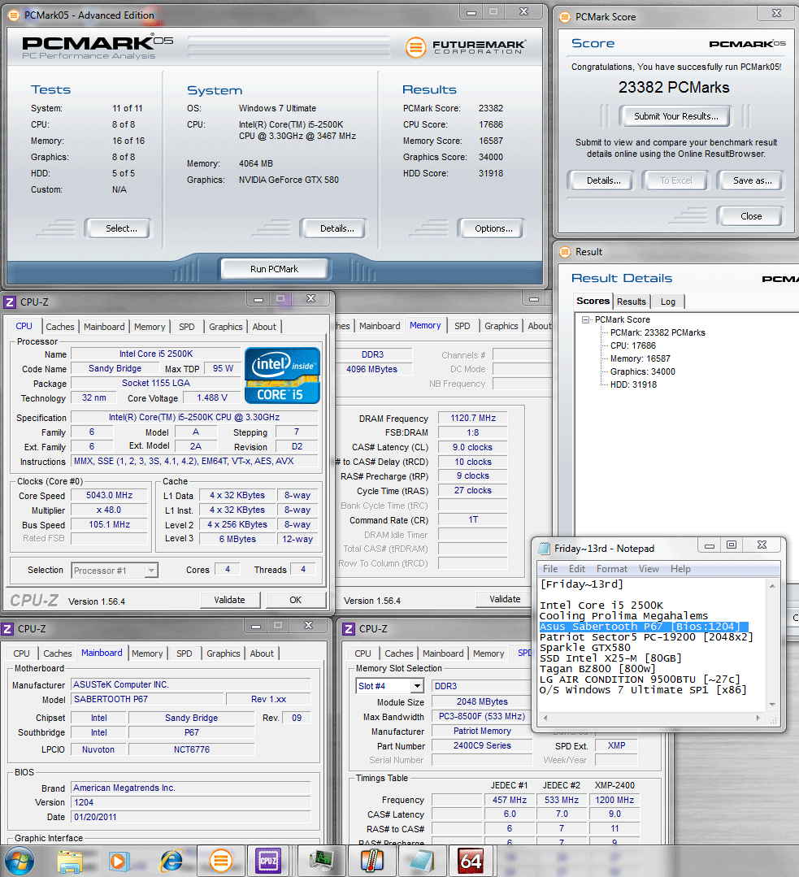Click Save as... in PCMark Score window
The width and height of the screenshot is (799, 877).
[x=752, y=180]
